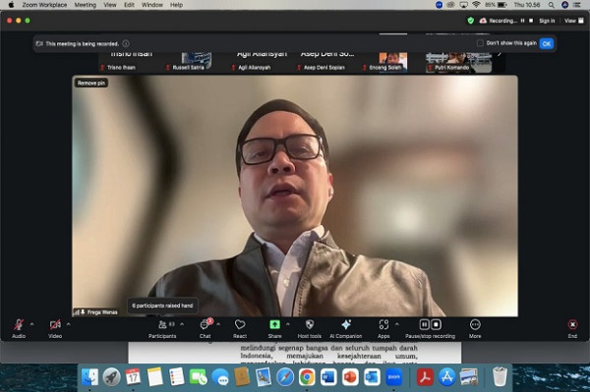Open the Edit menu
Image resolution: width=590 pixels, height=392 pixels.
pos(129,5)
